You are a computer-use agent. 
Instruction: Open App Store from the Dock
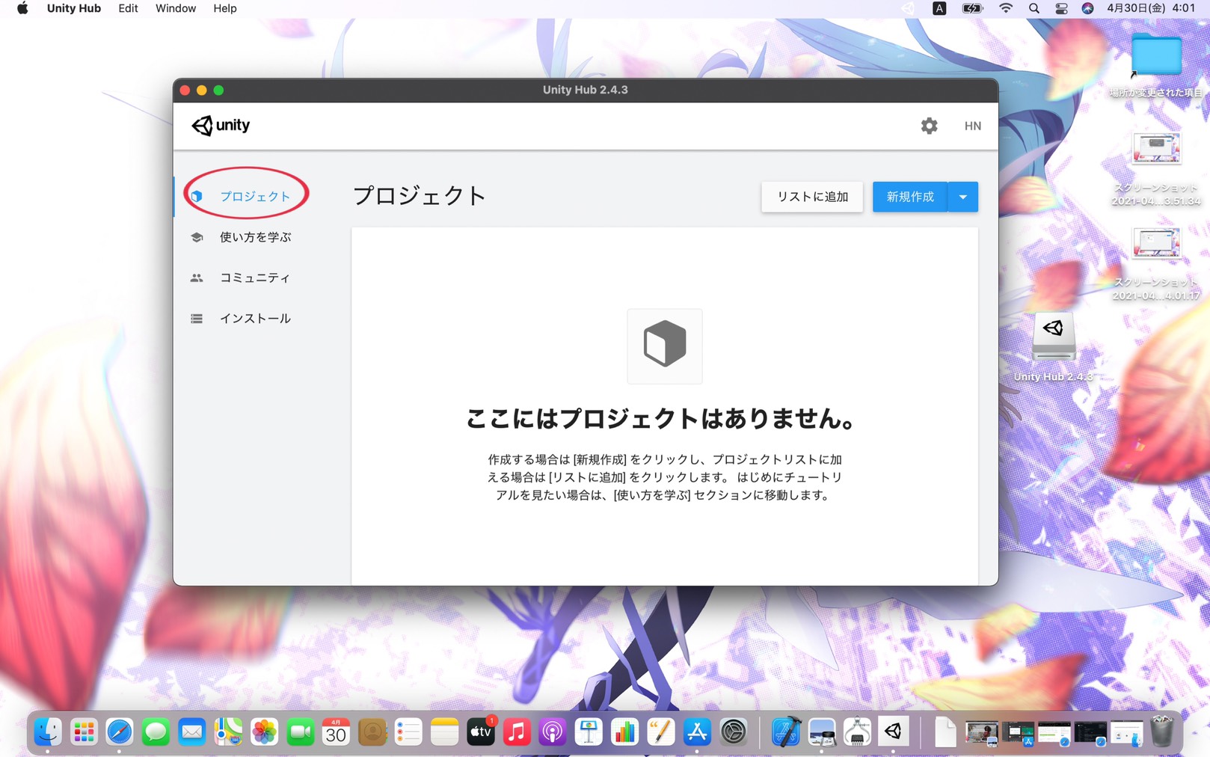(696, 732)
